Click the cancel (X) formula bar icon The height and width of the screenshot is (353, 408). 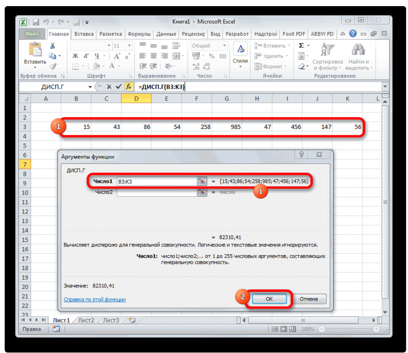tap(109, 87)
